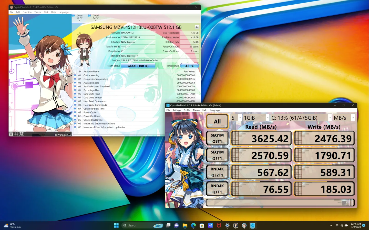
Task: Open the Function menu in CrystalDiskInfo
Action: coord(27,12)
